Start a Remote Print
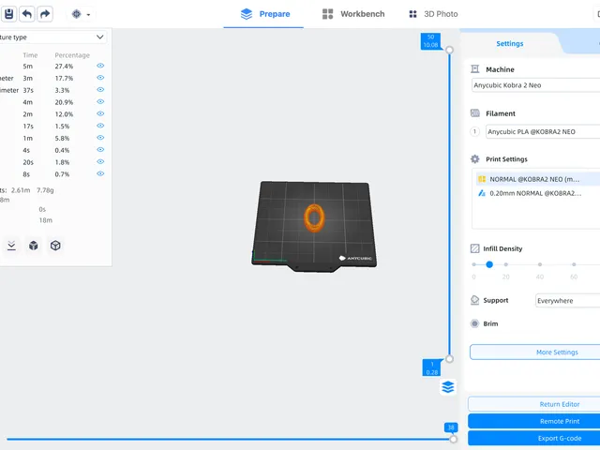This screenshot has width=600, height=450. point(533,421)
